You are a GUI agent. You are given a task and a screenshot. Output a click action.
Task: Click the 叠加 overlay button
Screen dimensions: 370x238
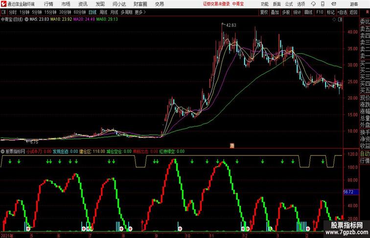[275, 12]
